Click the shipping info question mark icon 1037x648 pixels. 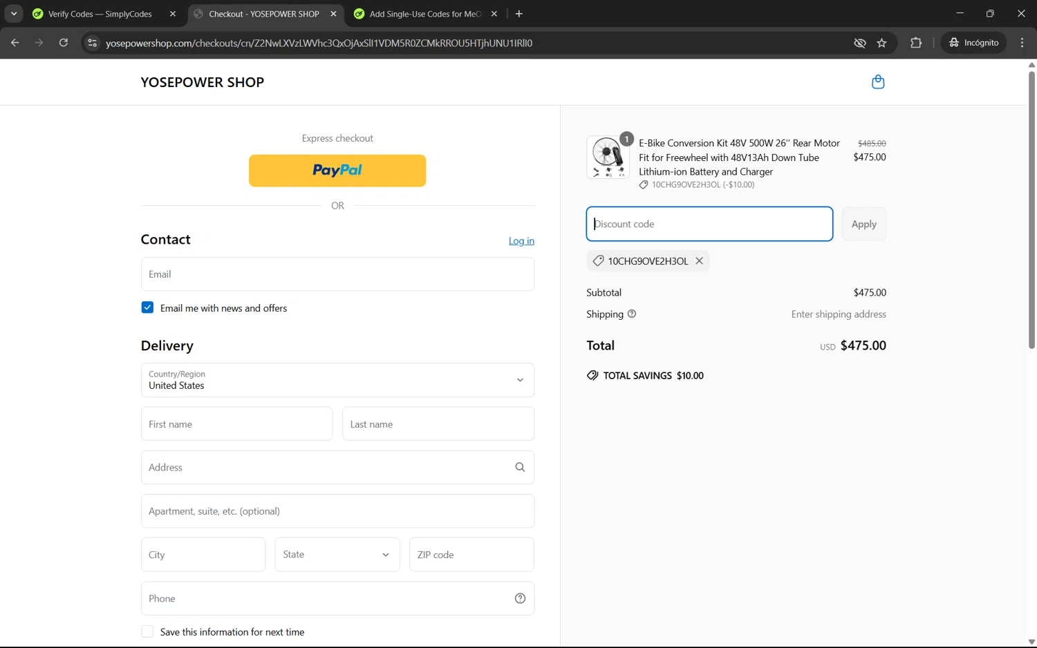pyautogui.click(x=632, y=314)
